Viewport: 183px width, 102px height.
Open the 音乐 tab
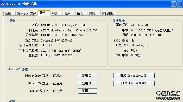(69, 13)
